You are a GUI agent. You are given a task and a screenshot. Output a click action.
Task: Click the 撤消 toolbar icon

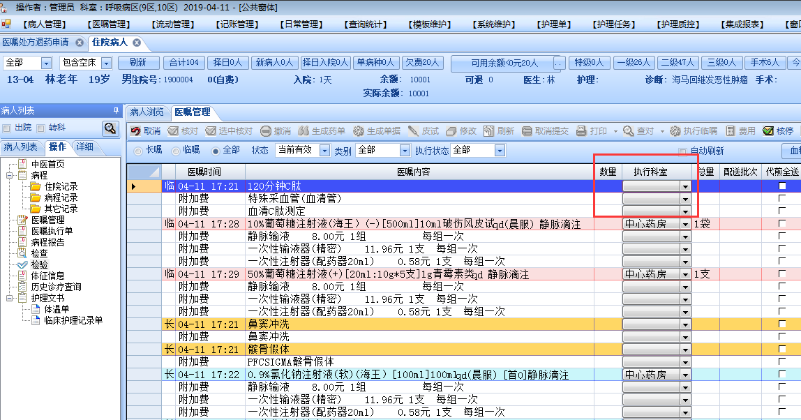pyautogui.click(x=266, y=131)
